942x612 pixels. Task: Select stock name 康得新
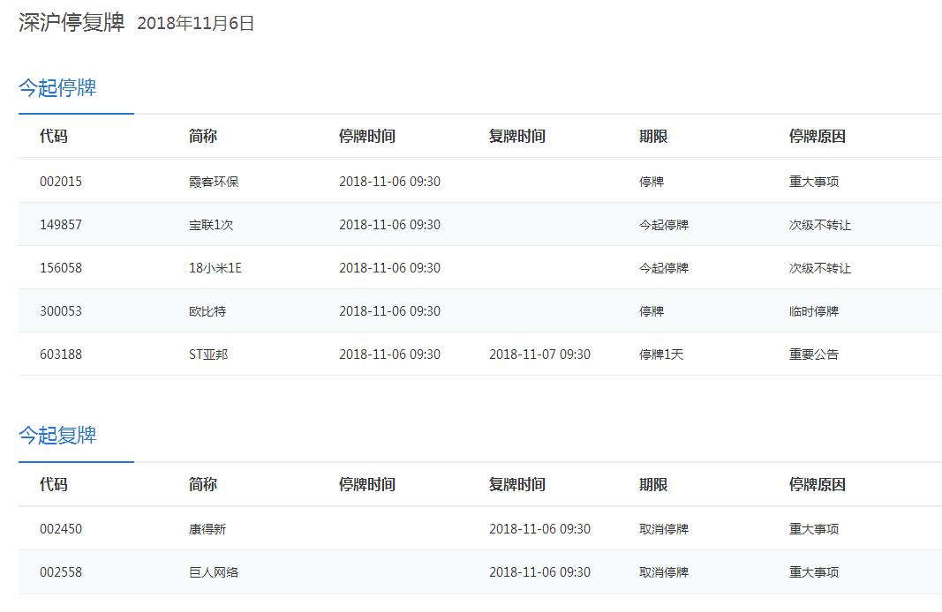coord(207,529)
